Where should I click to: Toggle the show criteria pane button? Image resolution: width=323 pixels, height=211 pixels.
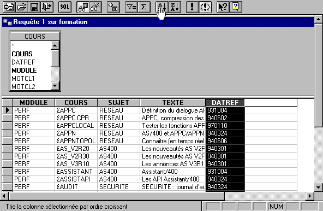[95, 7]
